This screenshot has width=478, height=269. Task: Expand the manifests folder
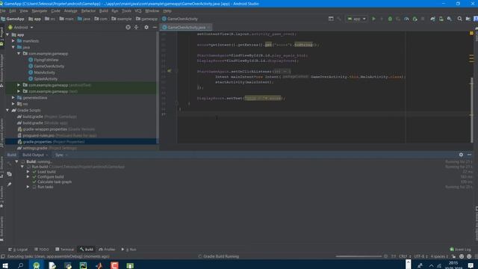[13, 41]
